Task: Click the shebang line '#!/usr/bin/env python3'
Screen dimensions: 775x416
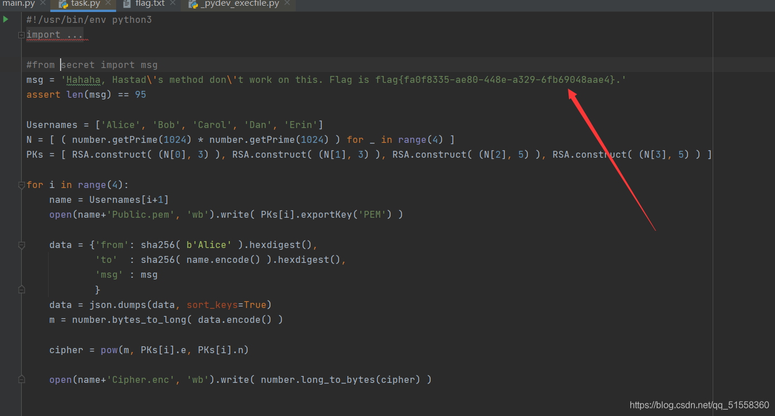Action: tap(89, 20)
